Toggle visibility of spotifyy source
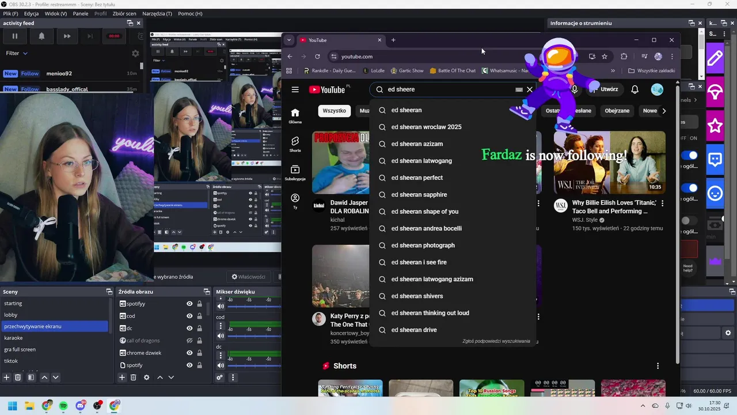Screen dimensions: 737x415 click(189, 304)
